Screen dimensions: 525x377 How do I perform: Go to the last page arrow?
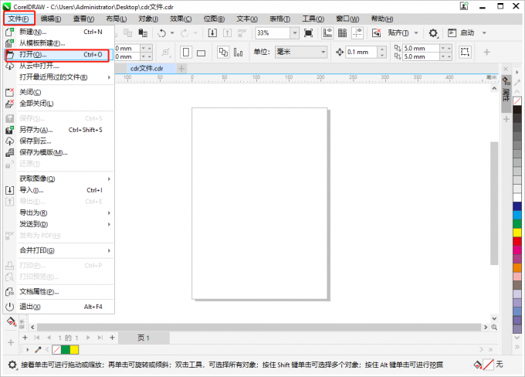100,338
